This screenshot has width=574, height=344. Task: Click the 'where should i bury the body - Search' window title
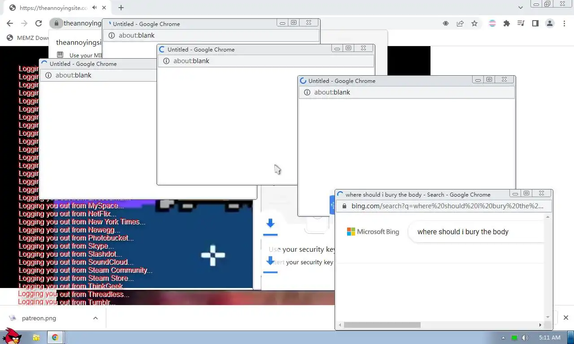[x=418, y=194]
